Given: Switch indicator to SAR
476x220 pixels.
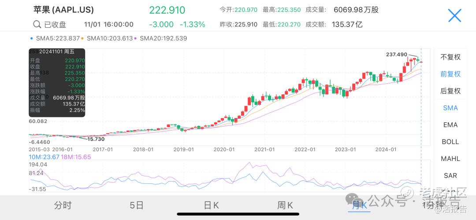Looking at the screenshot, I should click(450, 175).
